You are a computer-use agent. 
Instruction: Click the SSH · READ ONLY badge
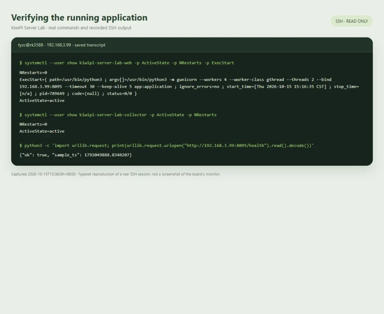click(x=351, y=21)
